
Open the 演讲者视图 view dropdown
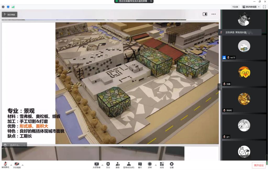pos(251,7)
